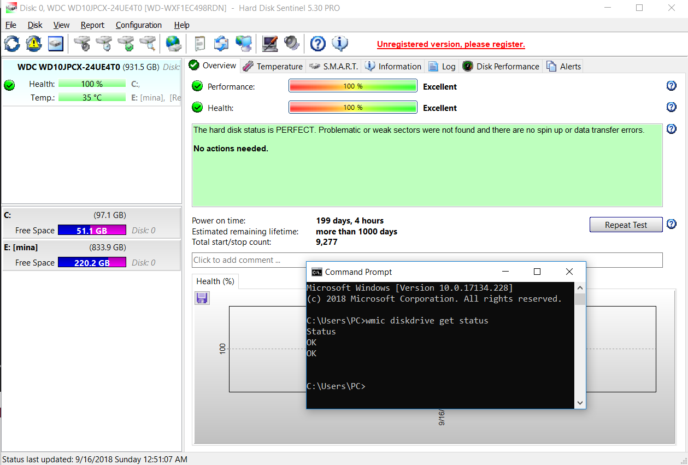Click the text report document toolbar icon
Image resolution: width=688 pixels, height=465 pixels.
[200, 44]
